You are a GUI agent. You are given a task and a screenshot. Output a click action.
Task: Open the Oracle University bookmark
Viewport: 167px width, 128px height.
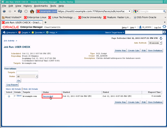pyautogui.click(x=90, y=17)
